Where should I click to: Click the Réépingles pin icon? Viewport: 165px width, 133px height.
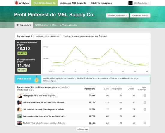[x=36, y=25]
